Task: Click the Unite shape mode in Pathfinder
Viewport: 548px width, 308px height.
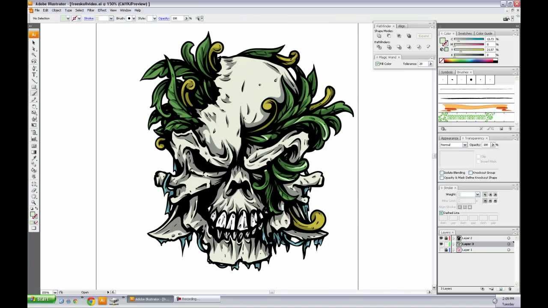Action: 379,36
